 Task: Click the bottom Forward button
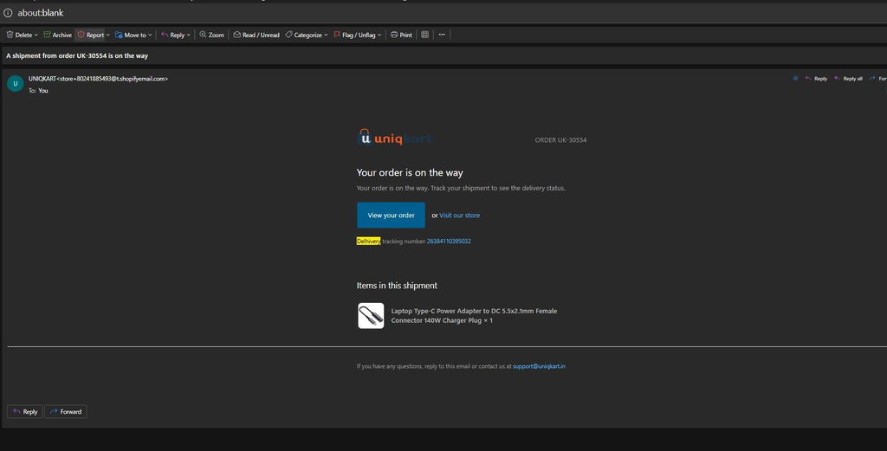66,411
